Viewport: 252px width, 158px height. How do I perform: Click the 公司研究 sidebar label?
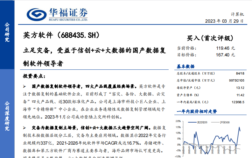point(7,32)
